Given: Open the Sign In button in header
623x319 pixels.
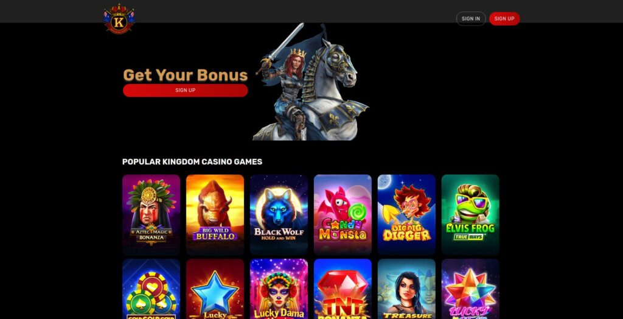Looking at the screenshot, I should (x=471, y=19).
